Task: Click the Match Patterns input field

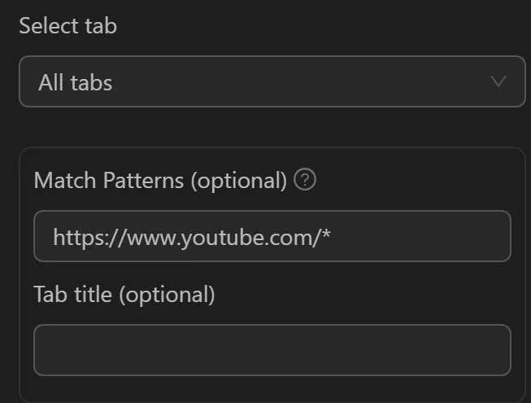Action: click(272, 237)
